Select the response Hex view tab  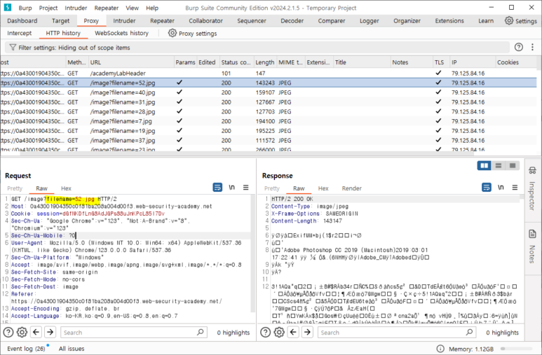(x=323, y=188)
